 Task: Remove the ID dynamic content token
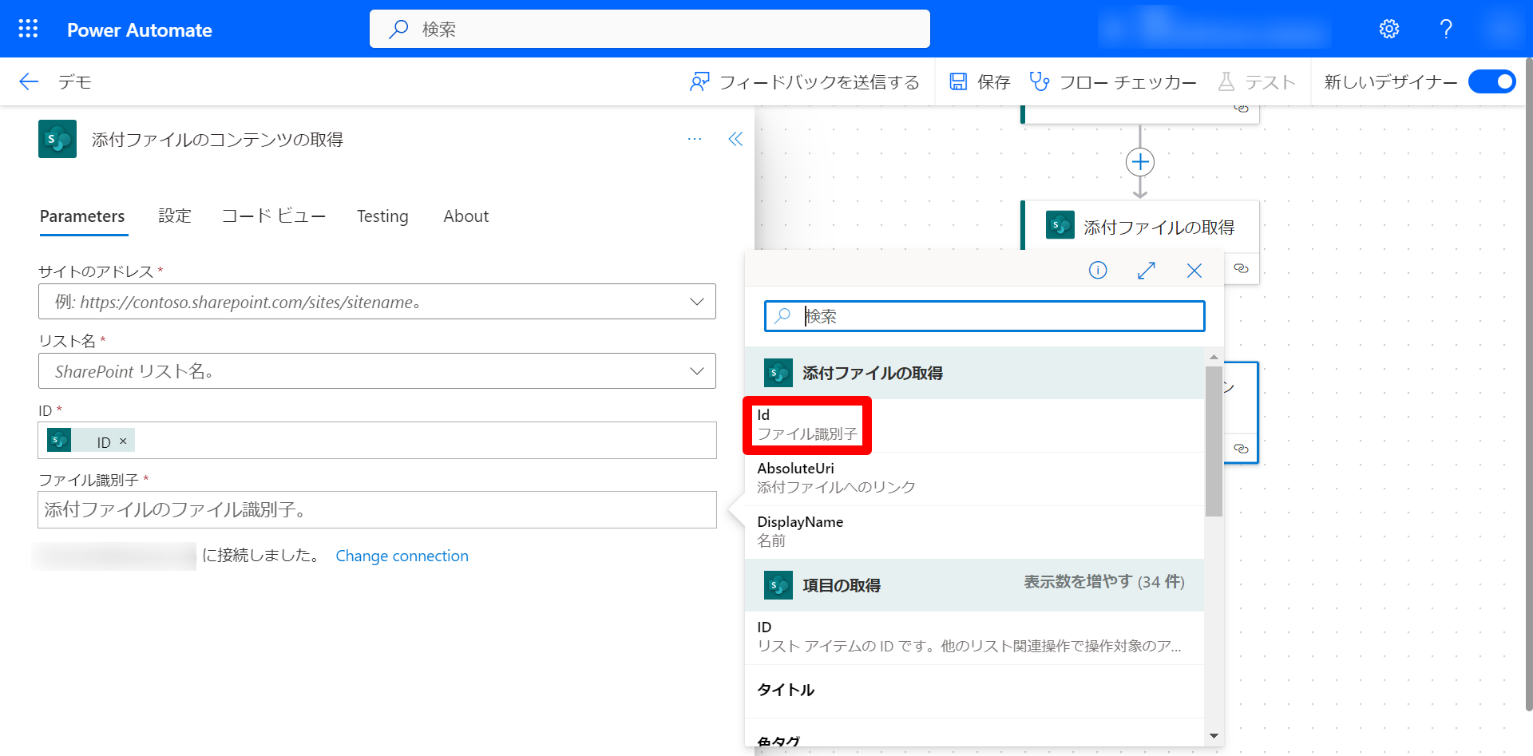point(124,440)
